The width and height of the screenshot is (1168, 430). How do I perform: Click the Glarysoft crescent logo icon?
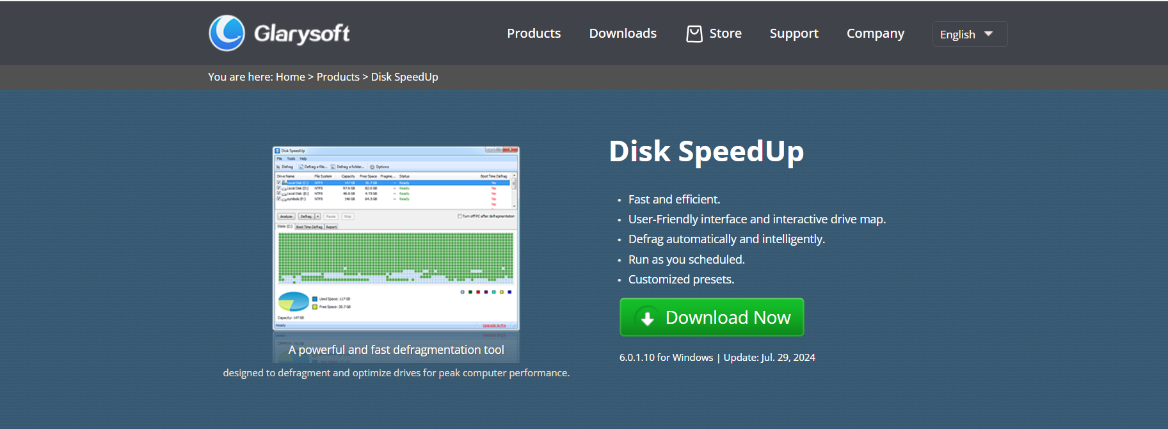tap(227, 33)
